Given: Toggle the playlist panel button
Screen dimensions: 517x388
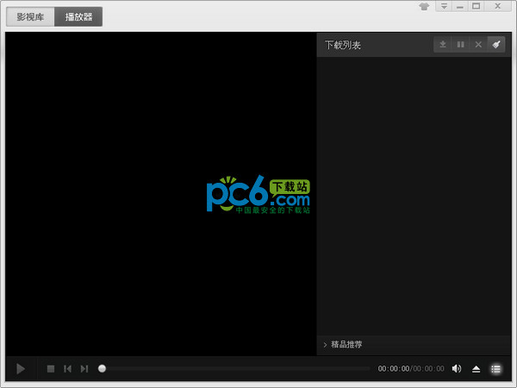Looking at the screenshot, I should pos(496,369).
